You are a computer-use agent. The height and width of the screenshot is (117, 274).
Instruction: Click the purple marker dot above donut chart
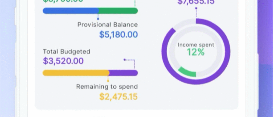coord(196,8)
